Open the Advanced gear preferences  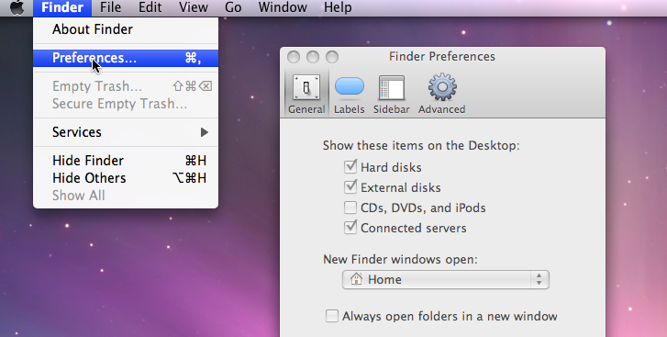442,87
